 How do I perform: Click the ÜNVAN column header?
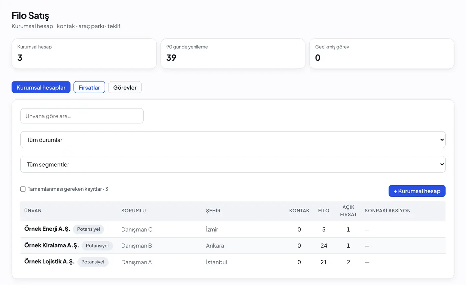click(33, 211)
